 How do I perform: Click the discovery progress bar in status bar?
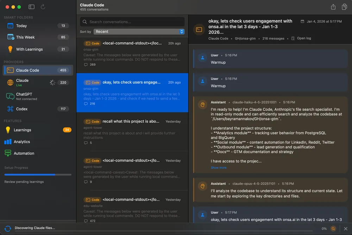click(164, 231)
